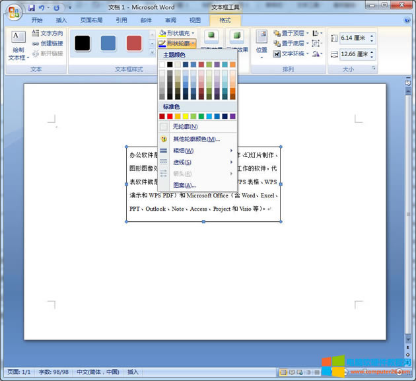This screenshot has width=416, height=381.
Task: Pick yellow from standard colors row
Action: (x=186, y=116)
